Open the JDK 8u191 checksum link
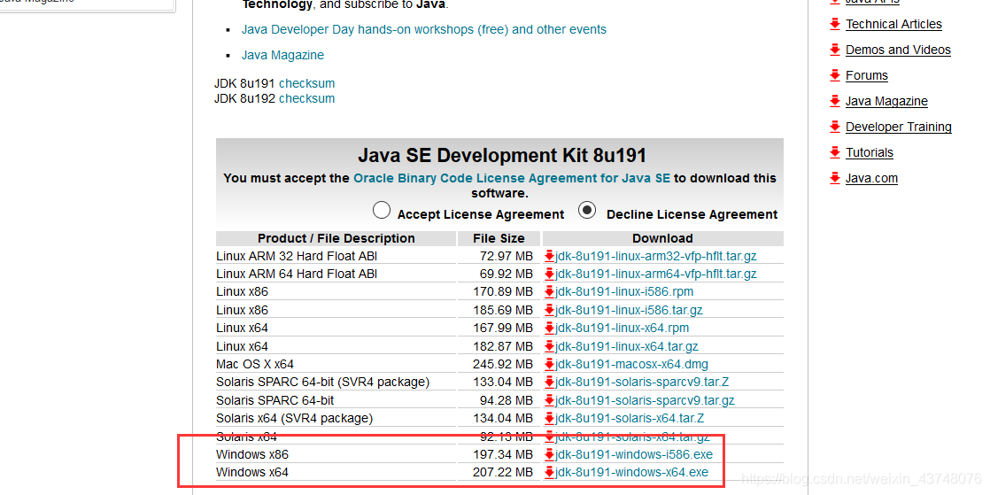The width and height of the screenshot is (990, 495). 306,83
